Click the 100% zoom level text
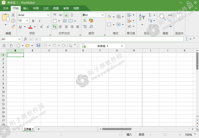Image resolution: width=199 pixels, height=138 pixels. click(x=188, y=135)
